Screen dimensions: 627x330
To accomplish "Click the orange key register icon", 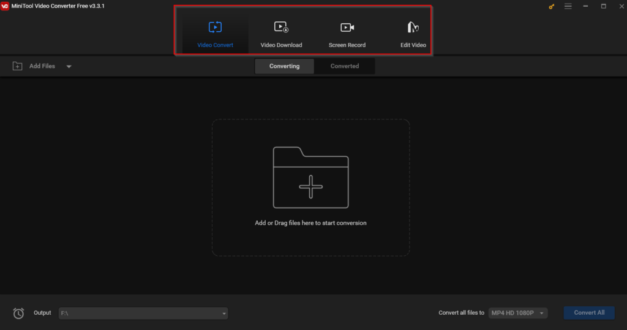I will 552,6.
